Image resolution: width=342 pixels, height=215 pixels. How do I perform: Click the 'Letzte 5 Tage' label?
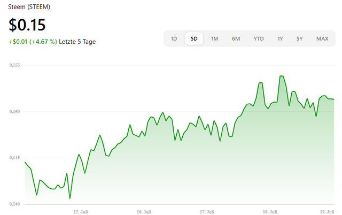(x=77, y=42)
